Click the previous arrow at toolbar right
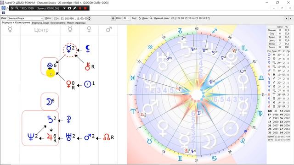Image resolution: width=294 pixels, height=165 pixels. click(x=286, y=18)
